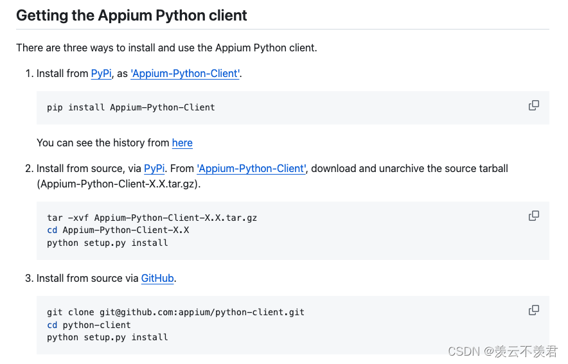Open the 'Appium-Python-Client' link in step 2
Viewport: 568px width, 364px height.
[x=251, y=169]
